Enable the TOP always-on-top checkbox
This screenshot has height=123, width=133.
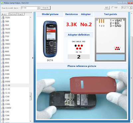[x=113, y=8]
